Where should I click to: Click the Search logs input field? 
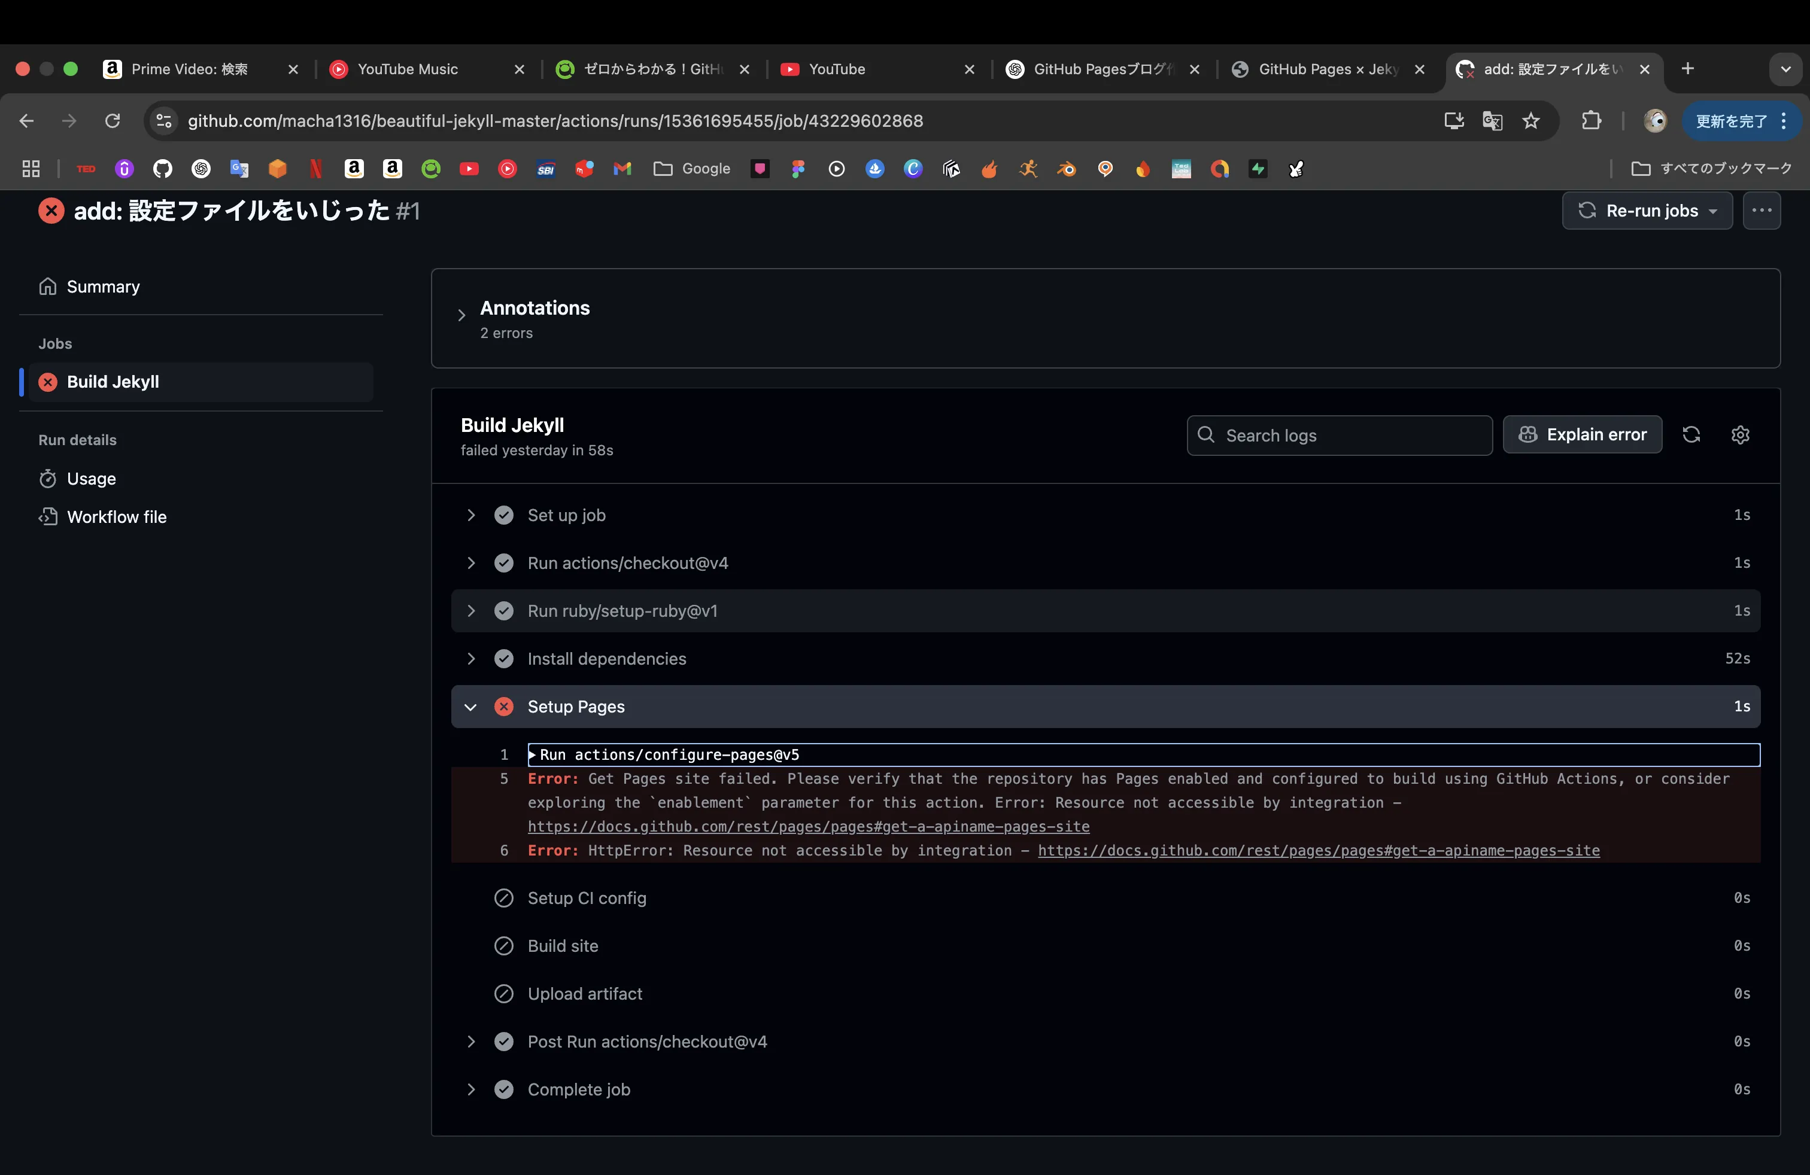(x=1346, y=436)
